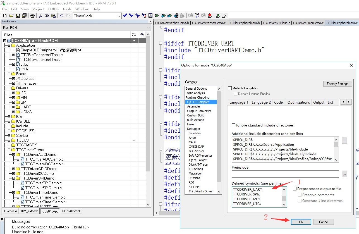Click the Paste clipboard toolbar icon
The image size is (359, 234).
point(53,16)
